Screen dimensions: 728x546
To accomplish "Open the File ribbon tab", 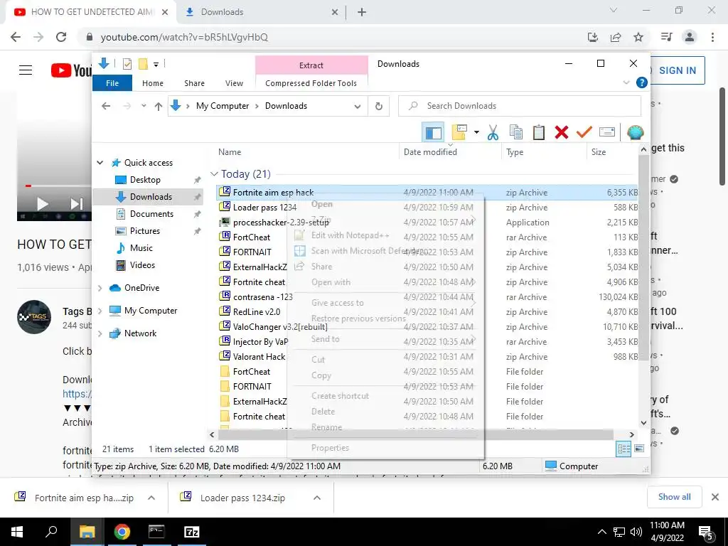I will 112,83.
